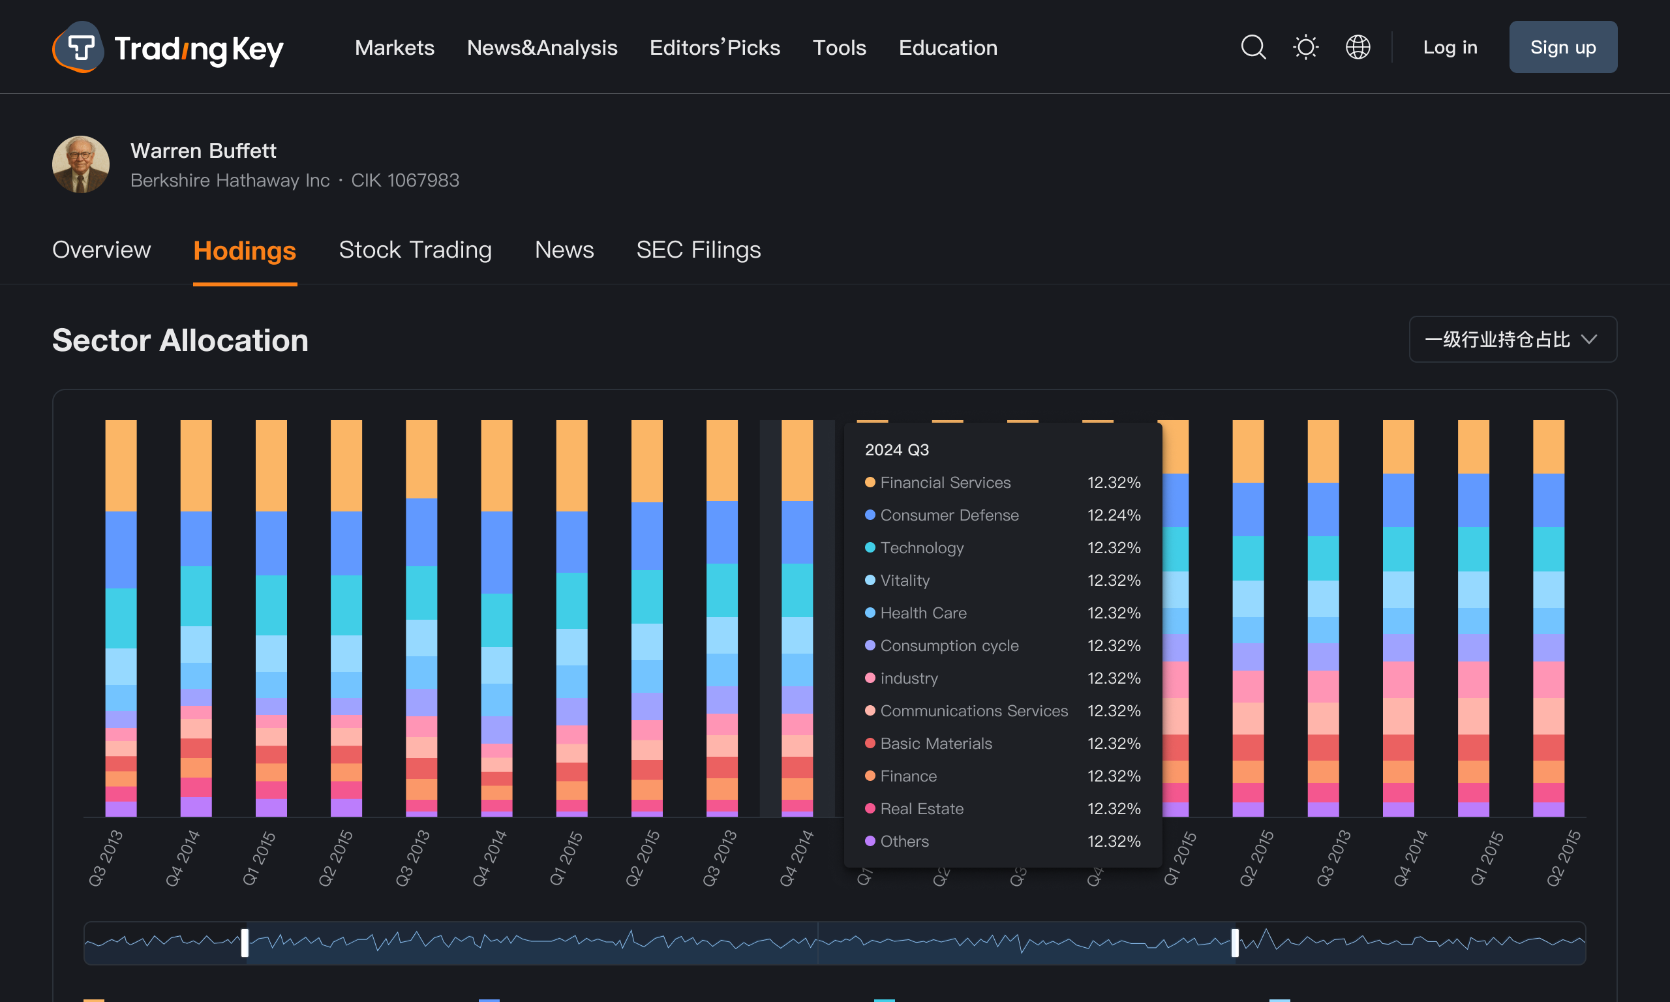Open the language globe icon

pyautogui.click(x=1358, y=47)
